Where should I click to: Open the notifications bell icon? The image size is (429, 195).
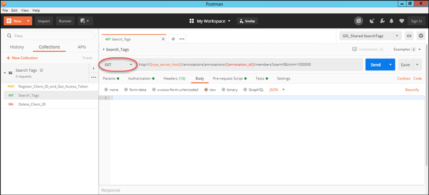392,21
